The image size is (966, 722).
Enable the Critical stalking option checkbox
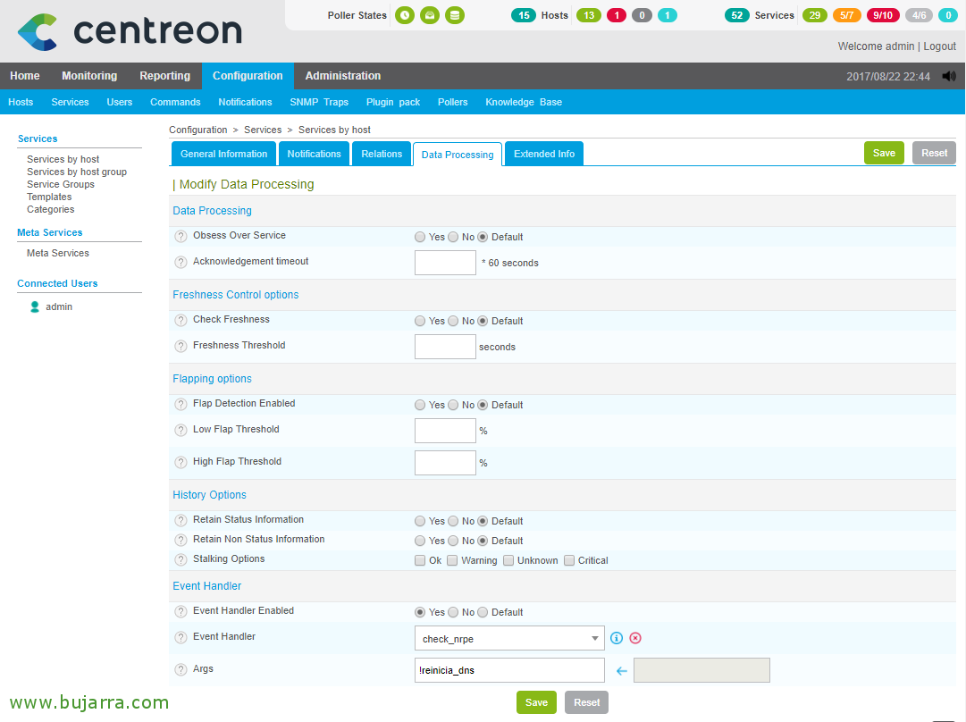tap(569, 560)
